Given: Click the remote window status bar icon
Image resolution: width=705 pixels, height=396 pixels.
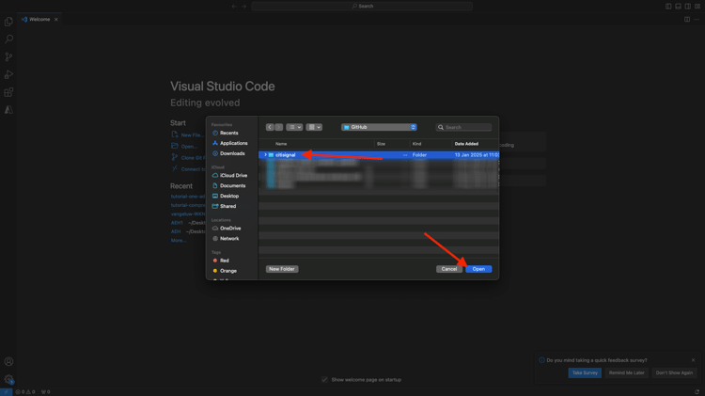Looking at the screenshot, I should 6,392.
